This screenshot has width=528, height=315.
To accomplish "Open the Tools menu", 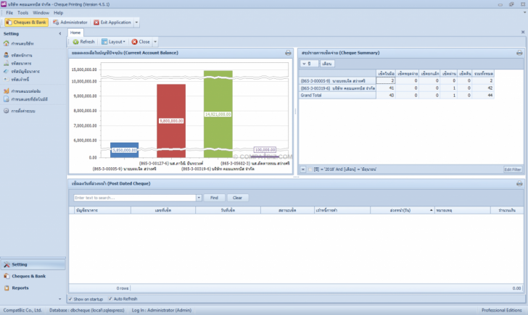I will [x=23, y=13].
